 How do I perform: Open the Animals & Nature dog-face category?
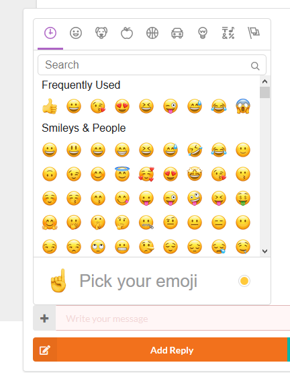[x=101, y=33]
